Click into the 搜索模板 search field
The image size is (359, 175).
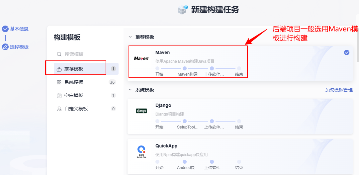point(86,54)
